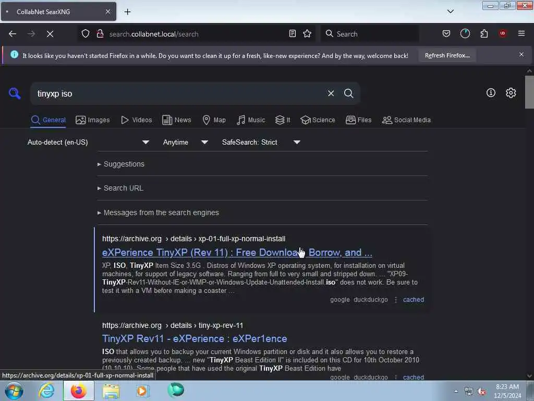This screenshot has width=534, height=401.
Task: Open cached copy of xp-01-full-xp-normal-install result
Action: click(414, 300)
